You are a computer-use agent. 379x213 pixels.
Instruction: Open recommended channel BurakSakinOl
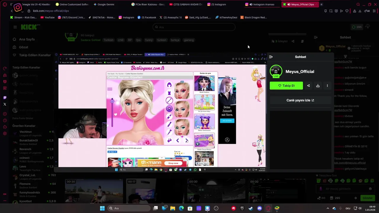33,142
